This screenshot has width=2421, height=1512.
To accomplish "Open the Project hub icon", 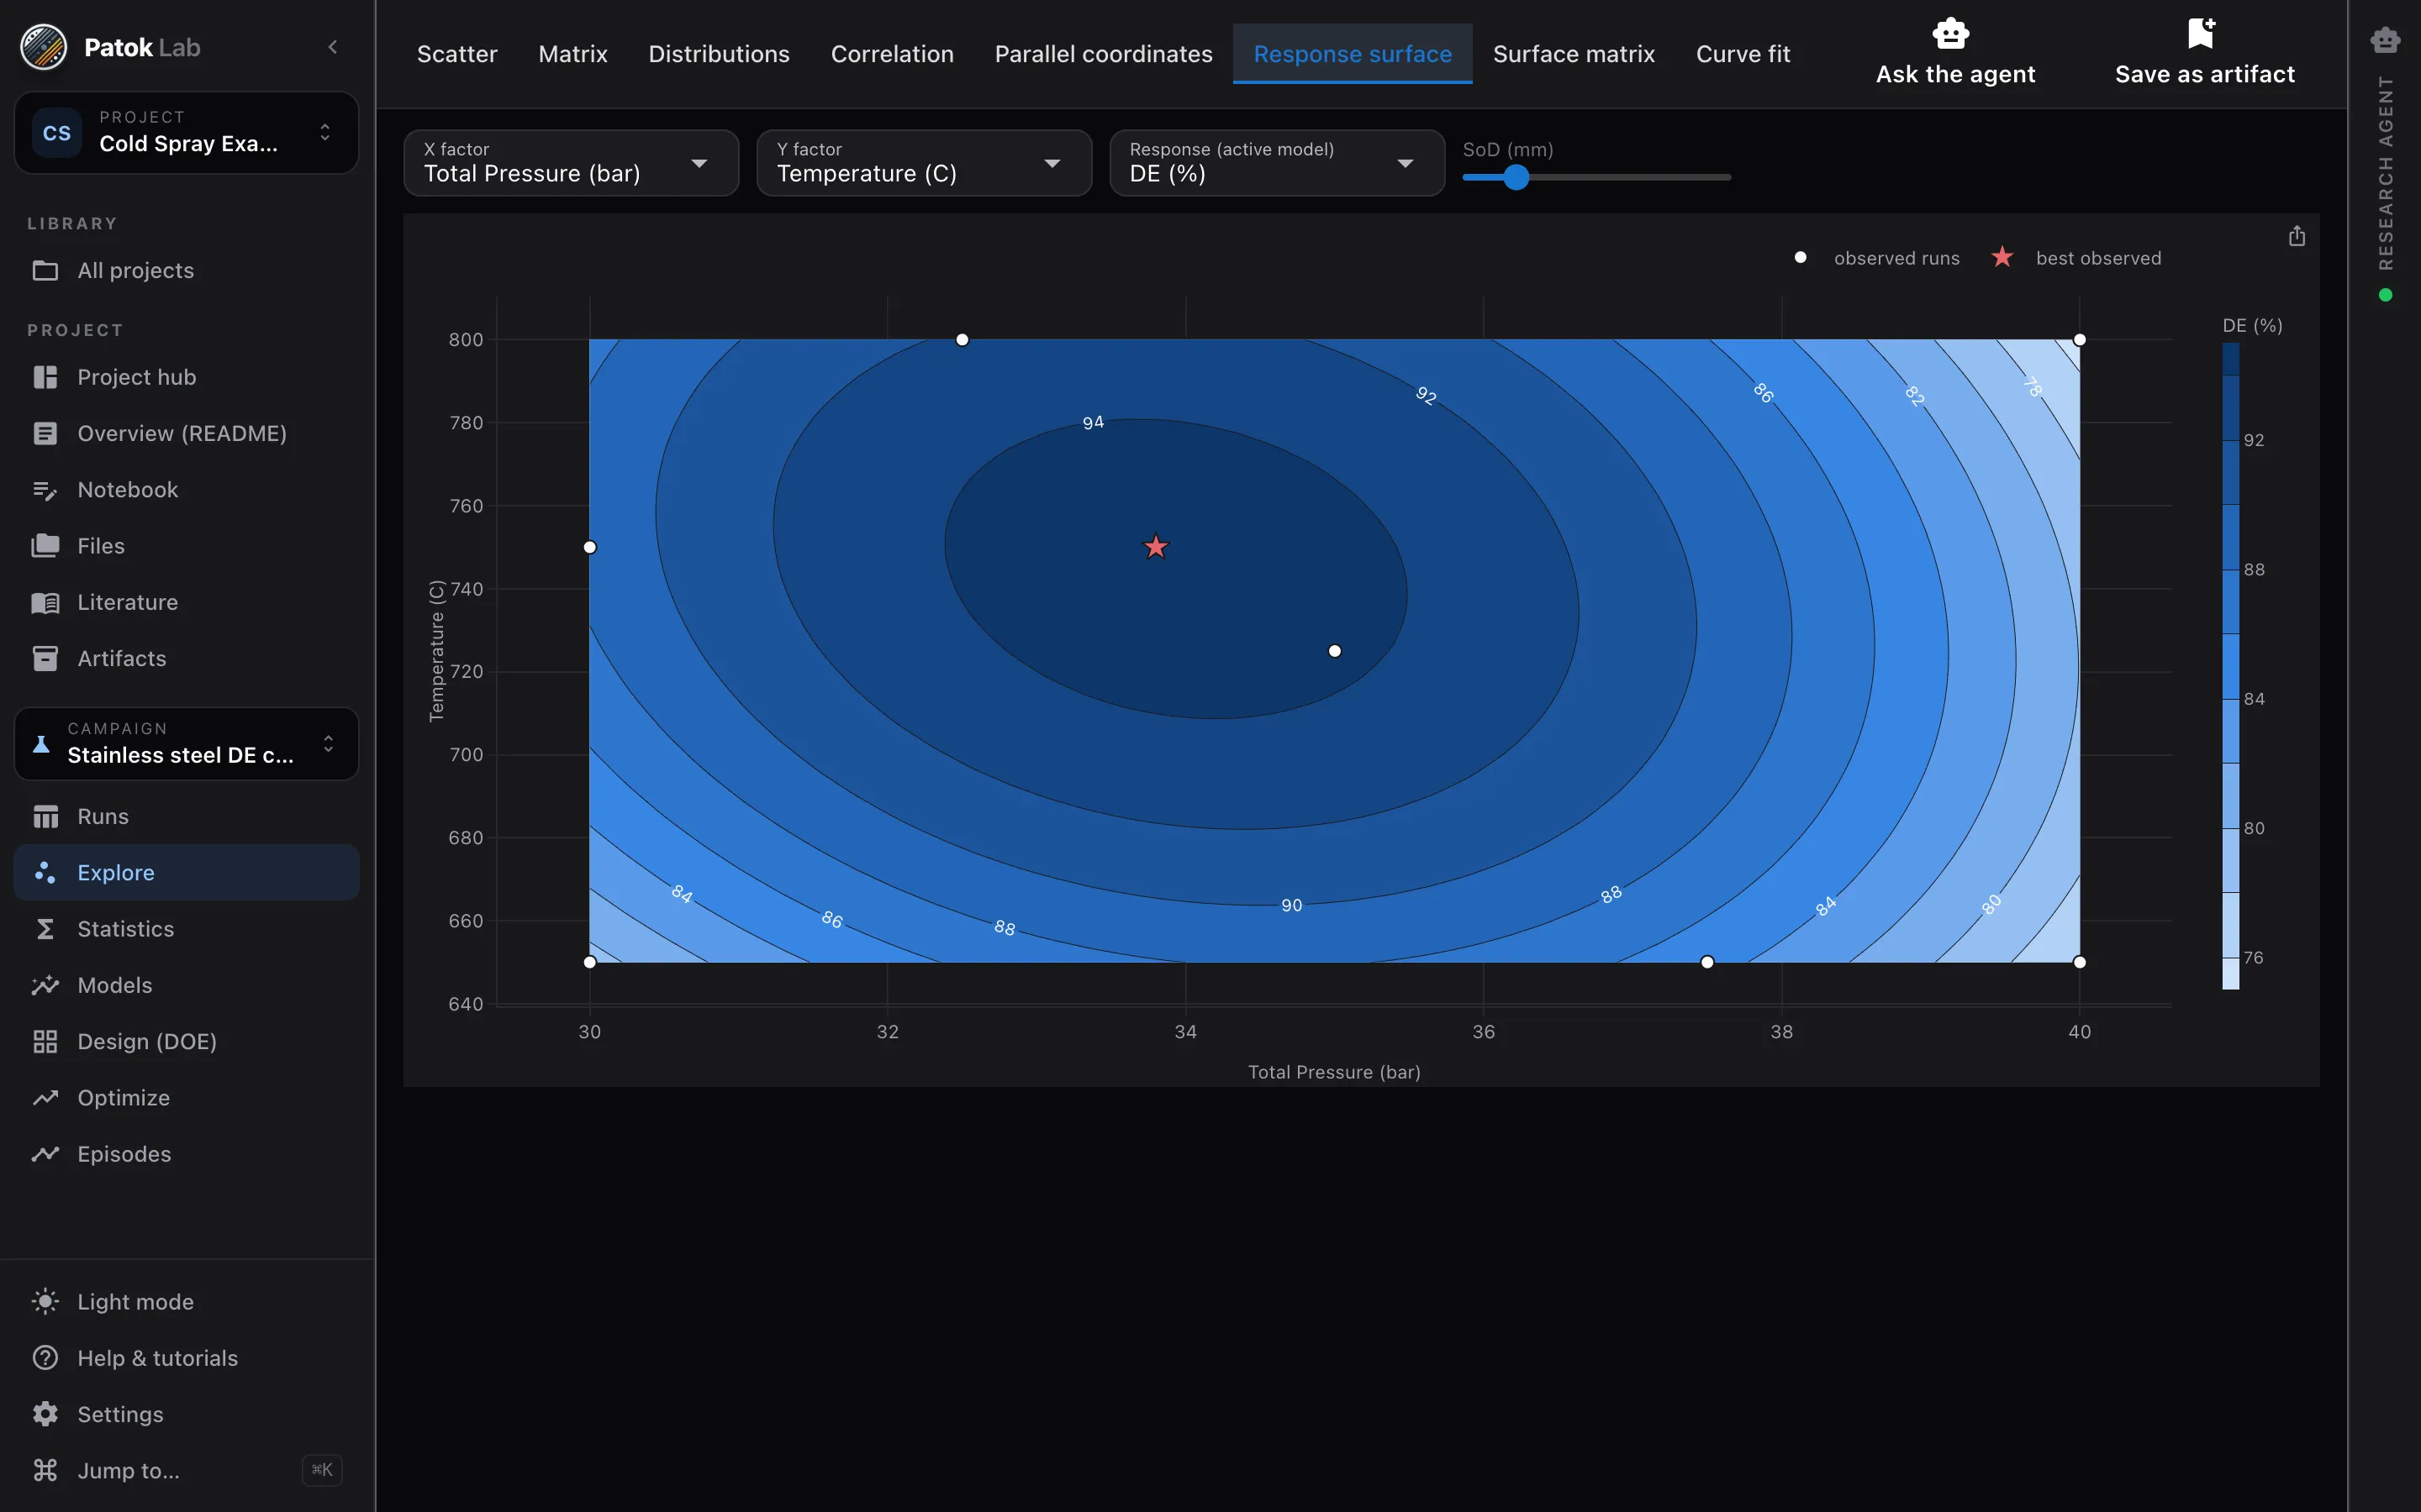I will click(45, 377).
